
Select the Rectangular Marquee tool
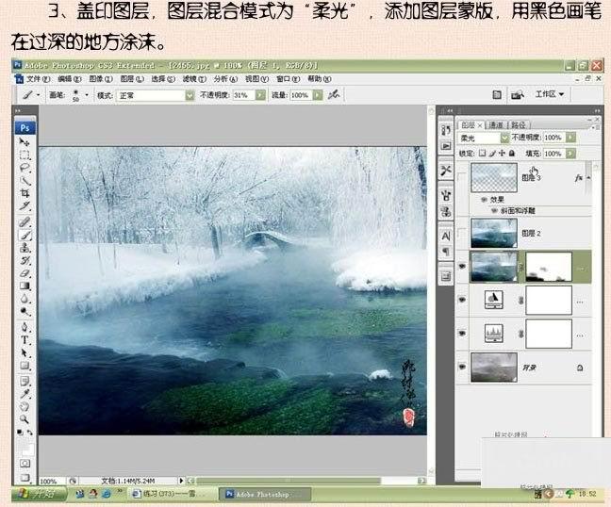(x=25, y=155)
